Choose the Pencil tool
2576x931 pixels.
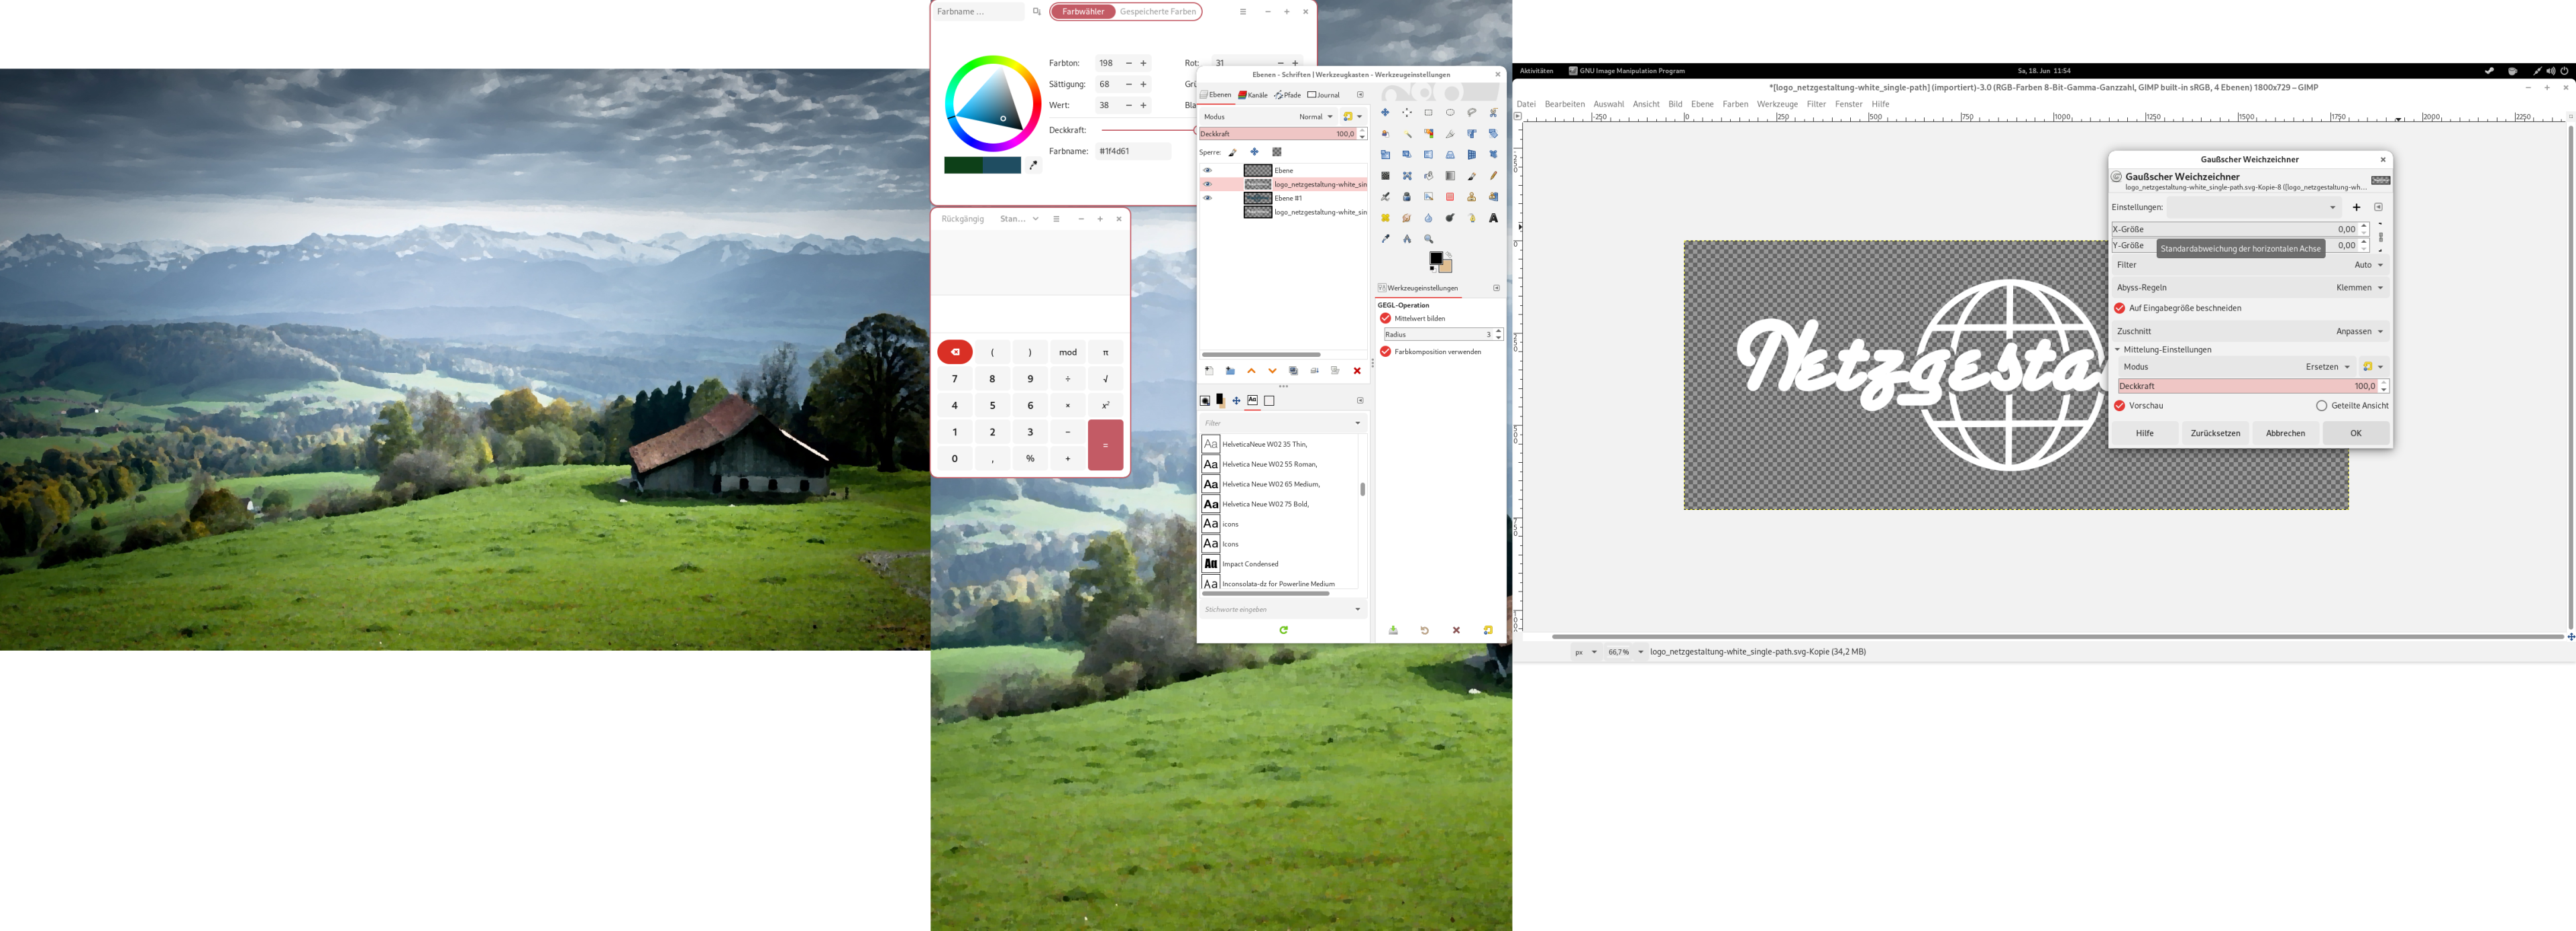(x=1493, y=176)
